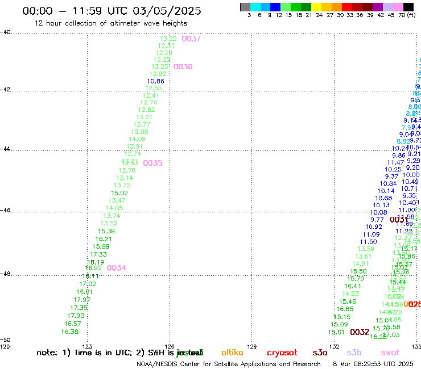Click the wave height value 17.33

98,254
